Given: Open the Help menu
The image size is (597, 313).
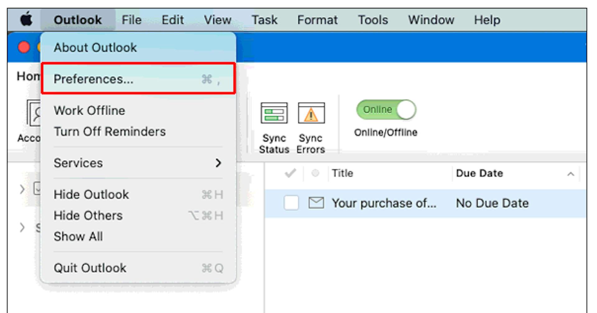Looking at the screenshot, I should 487,20.
